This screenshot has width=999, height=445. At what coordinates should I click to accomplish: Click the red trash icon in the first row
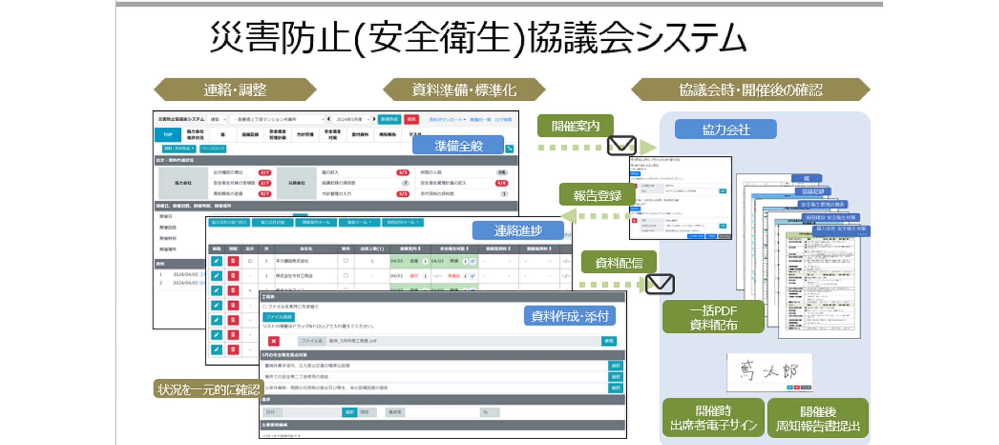pos(233,261)
